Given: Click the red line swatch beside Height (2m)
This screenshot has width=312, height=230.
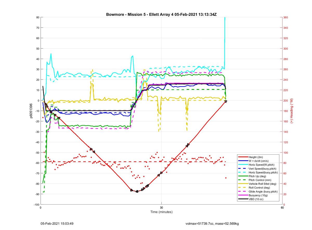Looking at the screenshot, I should click(x=243, y=157).
